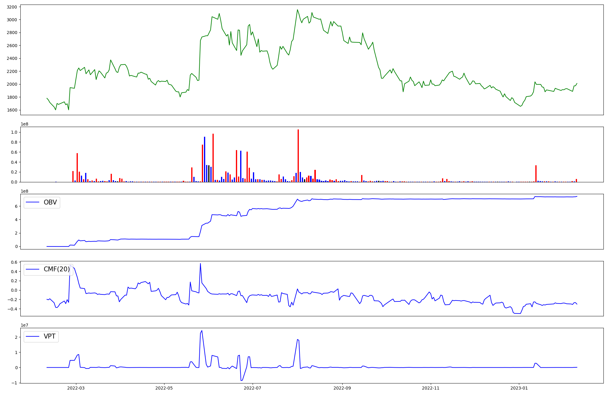
Task: Click the tallest red volume bar
Action: click(298, 156)
